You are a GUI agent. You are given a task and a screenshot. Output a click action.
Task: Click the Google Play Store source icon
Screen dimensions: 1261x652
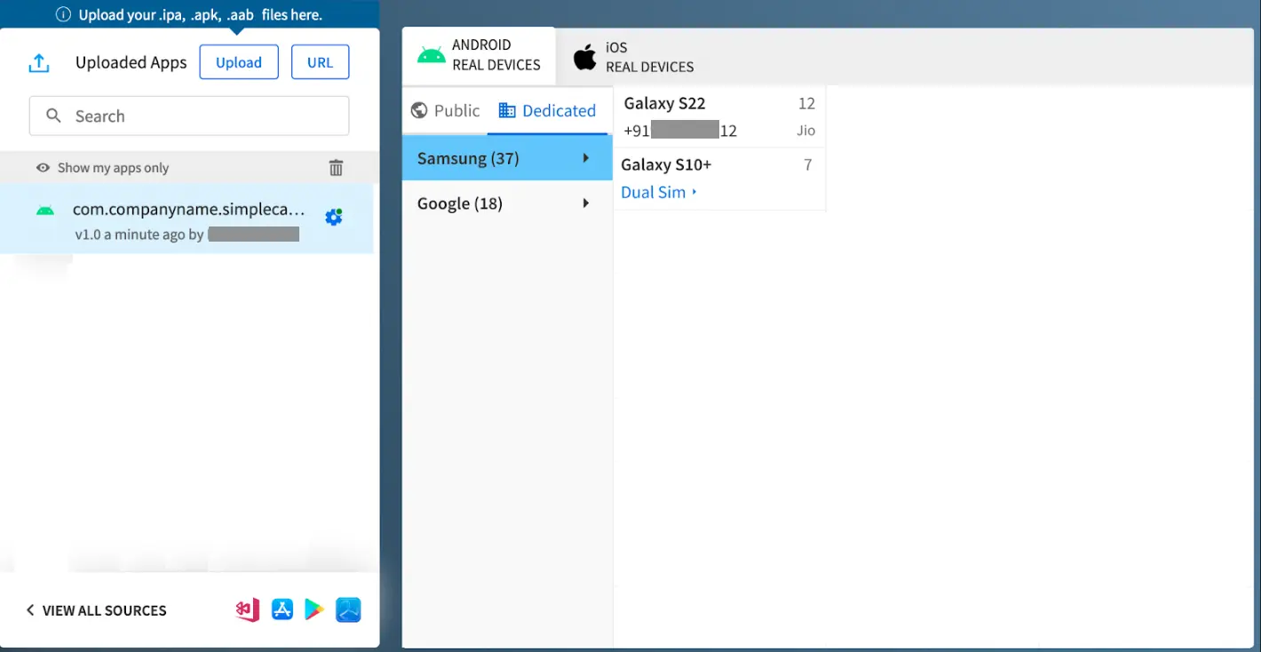(314, 609)
